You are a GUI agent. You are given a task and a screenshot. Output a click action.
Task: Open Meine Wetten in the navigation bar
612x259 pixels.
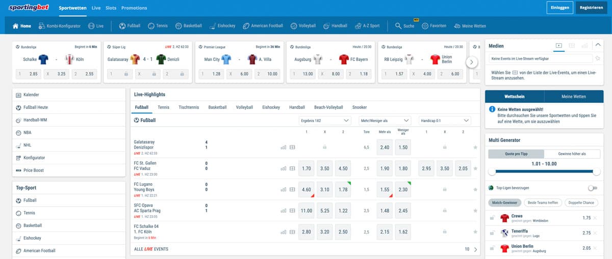pos(470,26)
